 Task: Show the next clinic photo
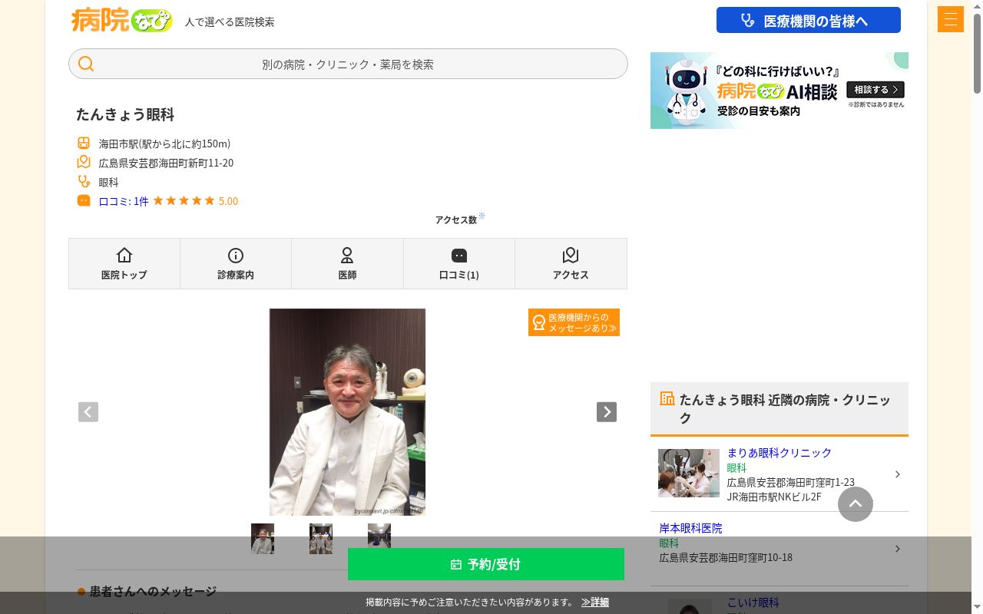click(607, 412)
